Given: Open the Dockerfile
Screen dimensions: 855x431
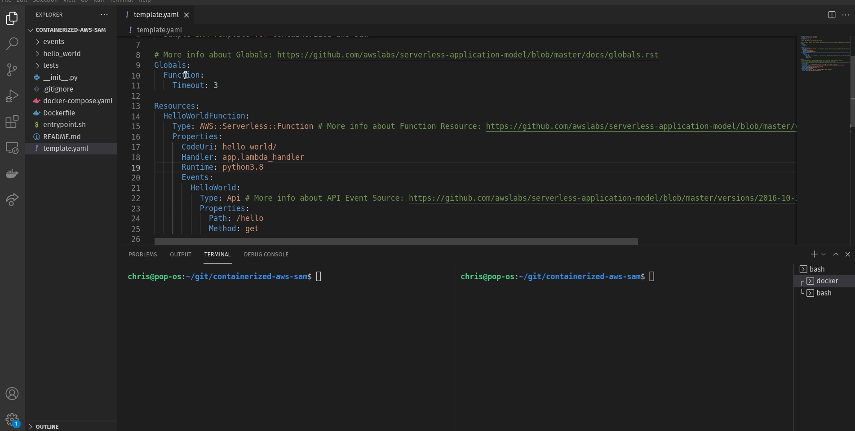Looking at the screenshot, I should [x=71, y=113].
